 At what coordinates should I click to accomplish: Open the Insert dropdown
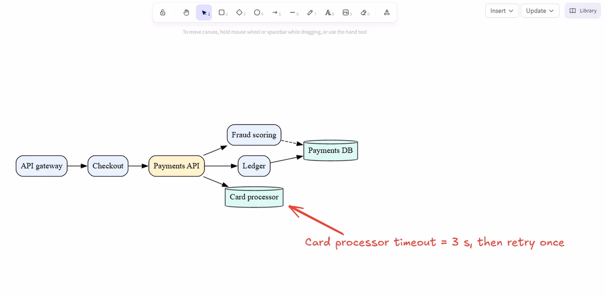coord(502,11)
